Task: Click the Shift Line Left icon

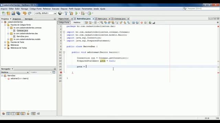Action: 133,23
